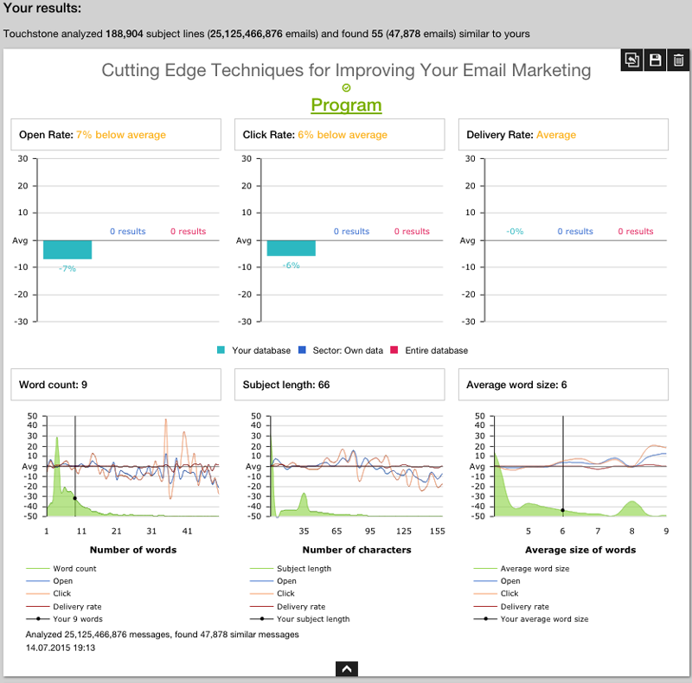Image resolution: width=692 pixels, height=683 pixels.
Task: Collapse the results panel with the up chevron
Action: [347, 669]
